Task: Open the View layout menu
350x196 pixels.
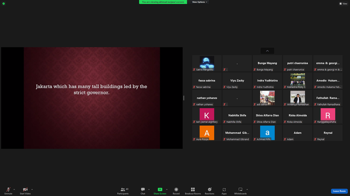Action: (x=343, y=4)
